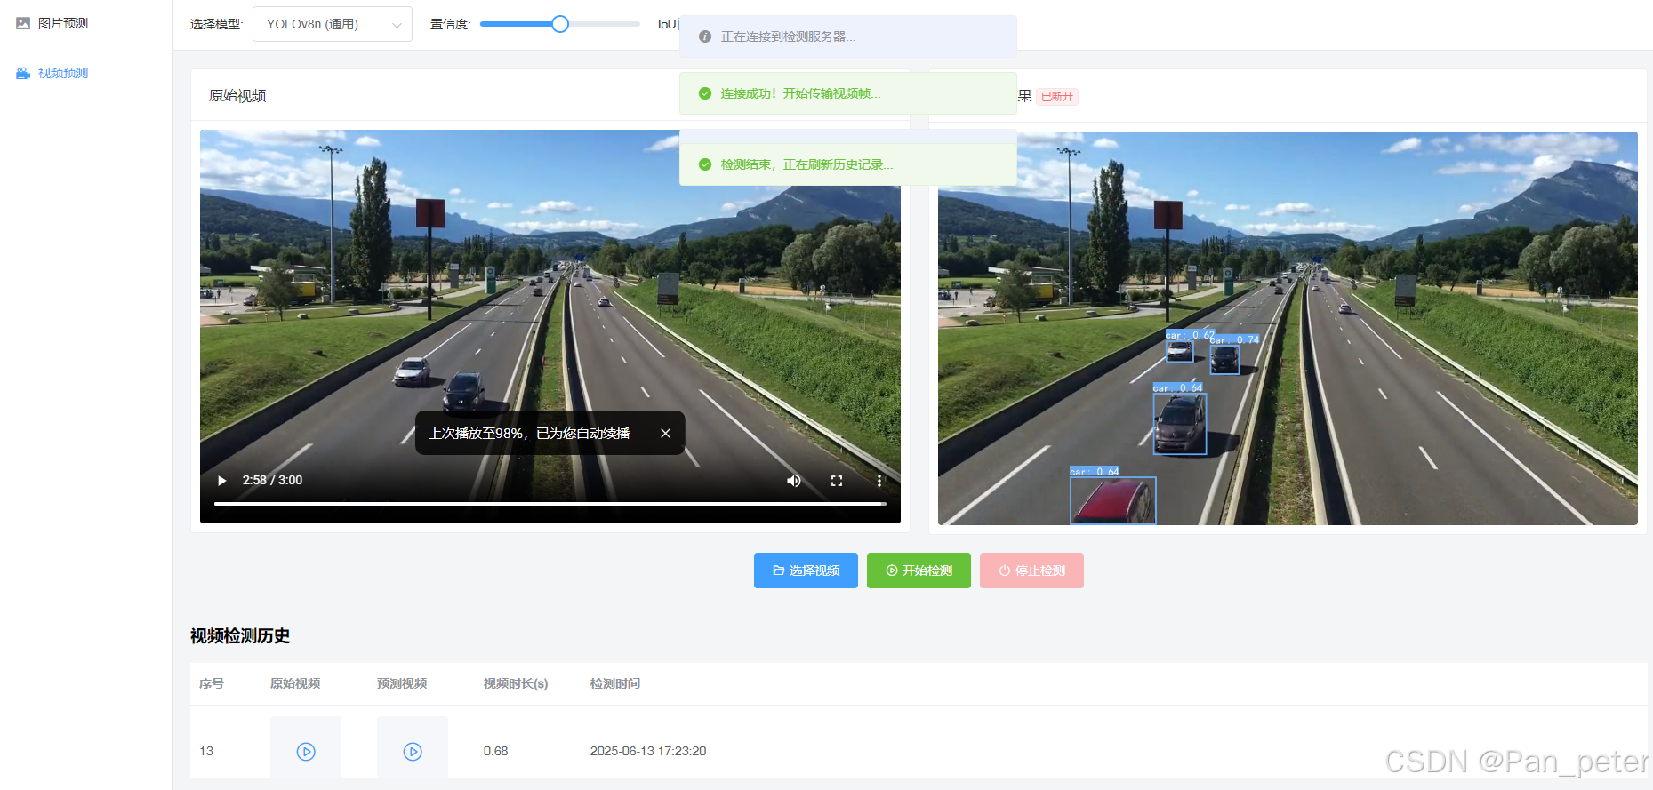The width and height of the screenshot is (1653, 790).
Task: Play original video for record 13
Action: (306, 752)
